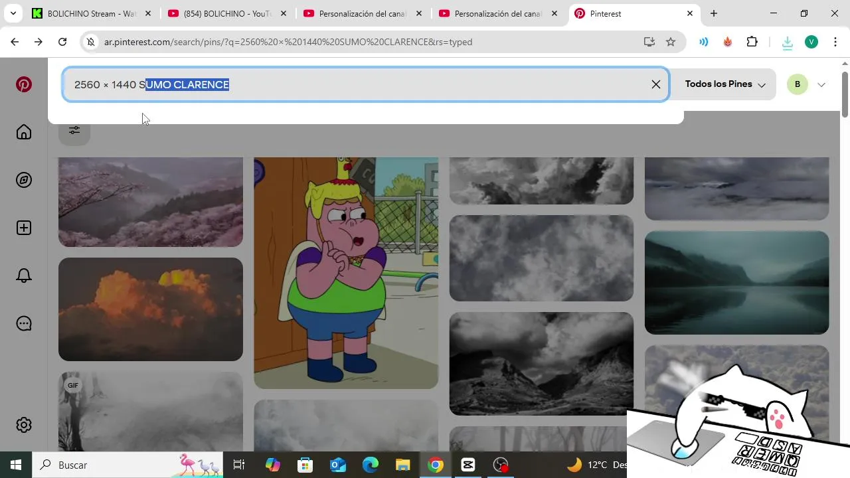
Task: Open the teal misty lake pin
Action: (x=737, y=283)
